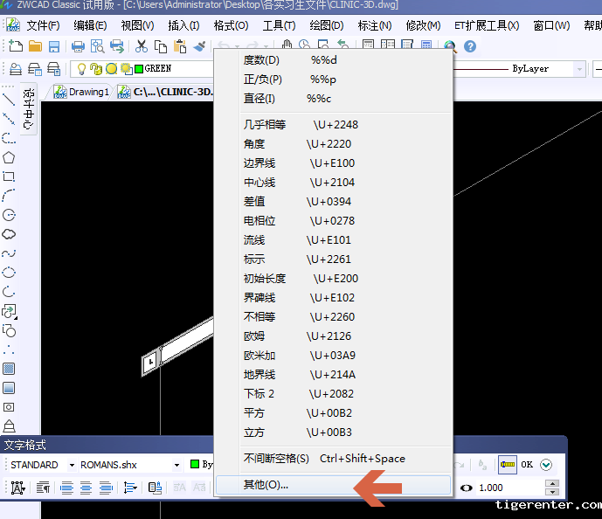Toggle the layer freeze sun icon
602x519 pixels.
[x=111, y=69]
